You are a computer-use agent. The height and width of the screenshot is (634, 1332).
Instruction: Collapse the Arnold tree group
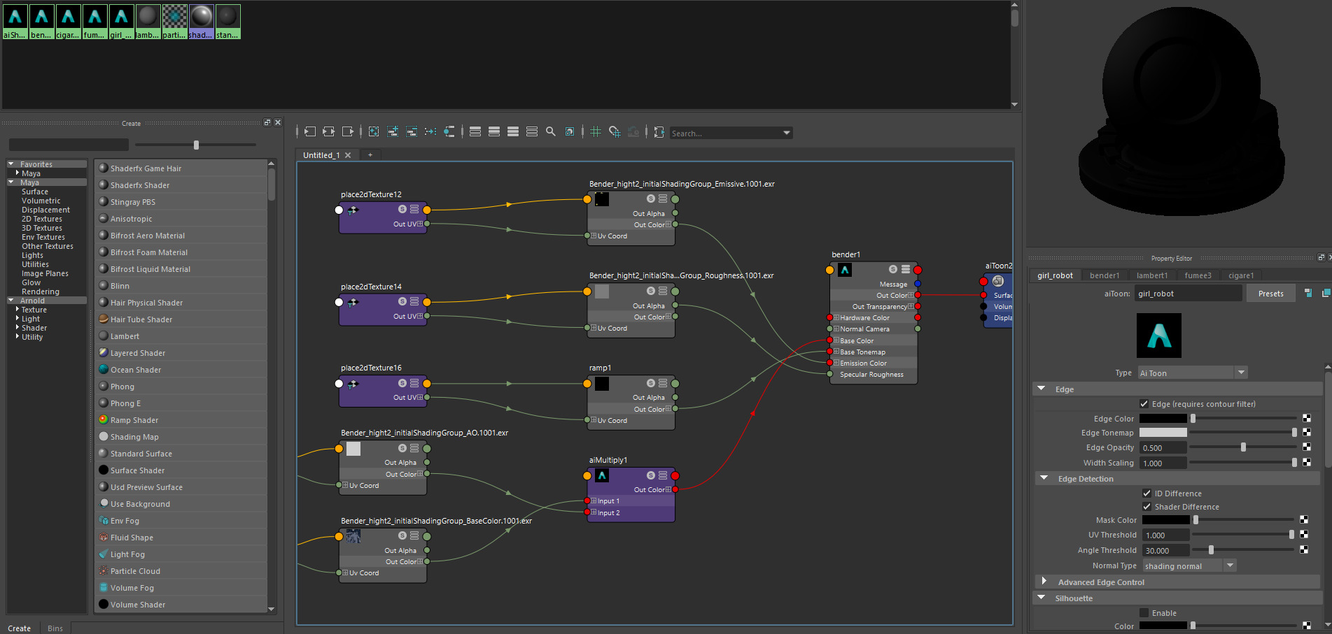click(x=11, y=300)
